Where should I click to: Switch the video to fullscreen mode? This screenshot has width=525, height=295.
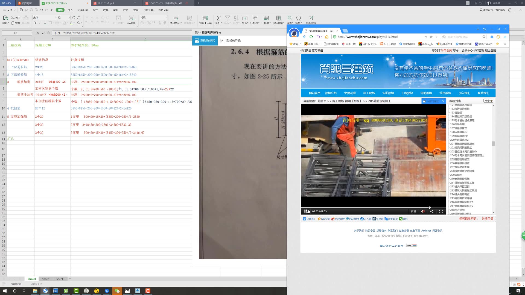coord(441,211)
